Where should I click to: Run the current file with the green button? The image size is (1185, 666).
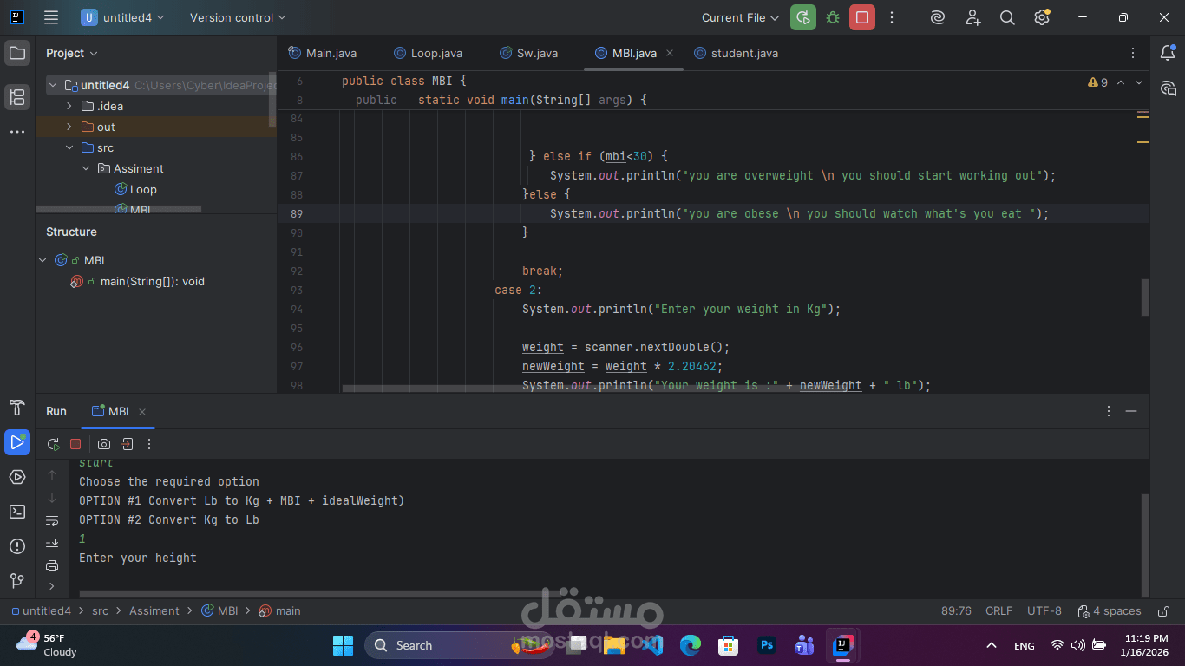click(802, 17)
